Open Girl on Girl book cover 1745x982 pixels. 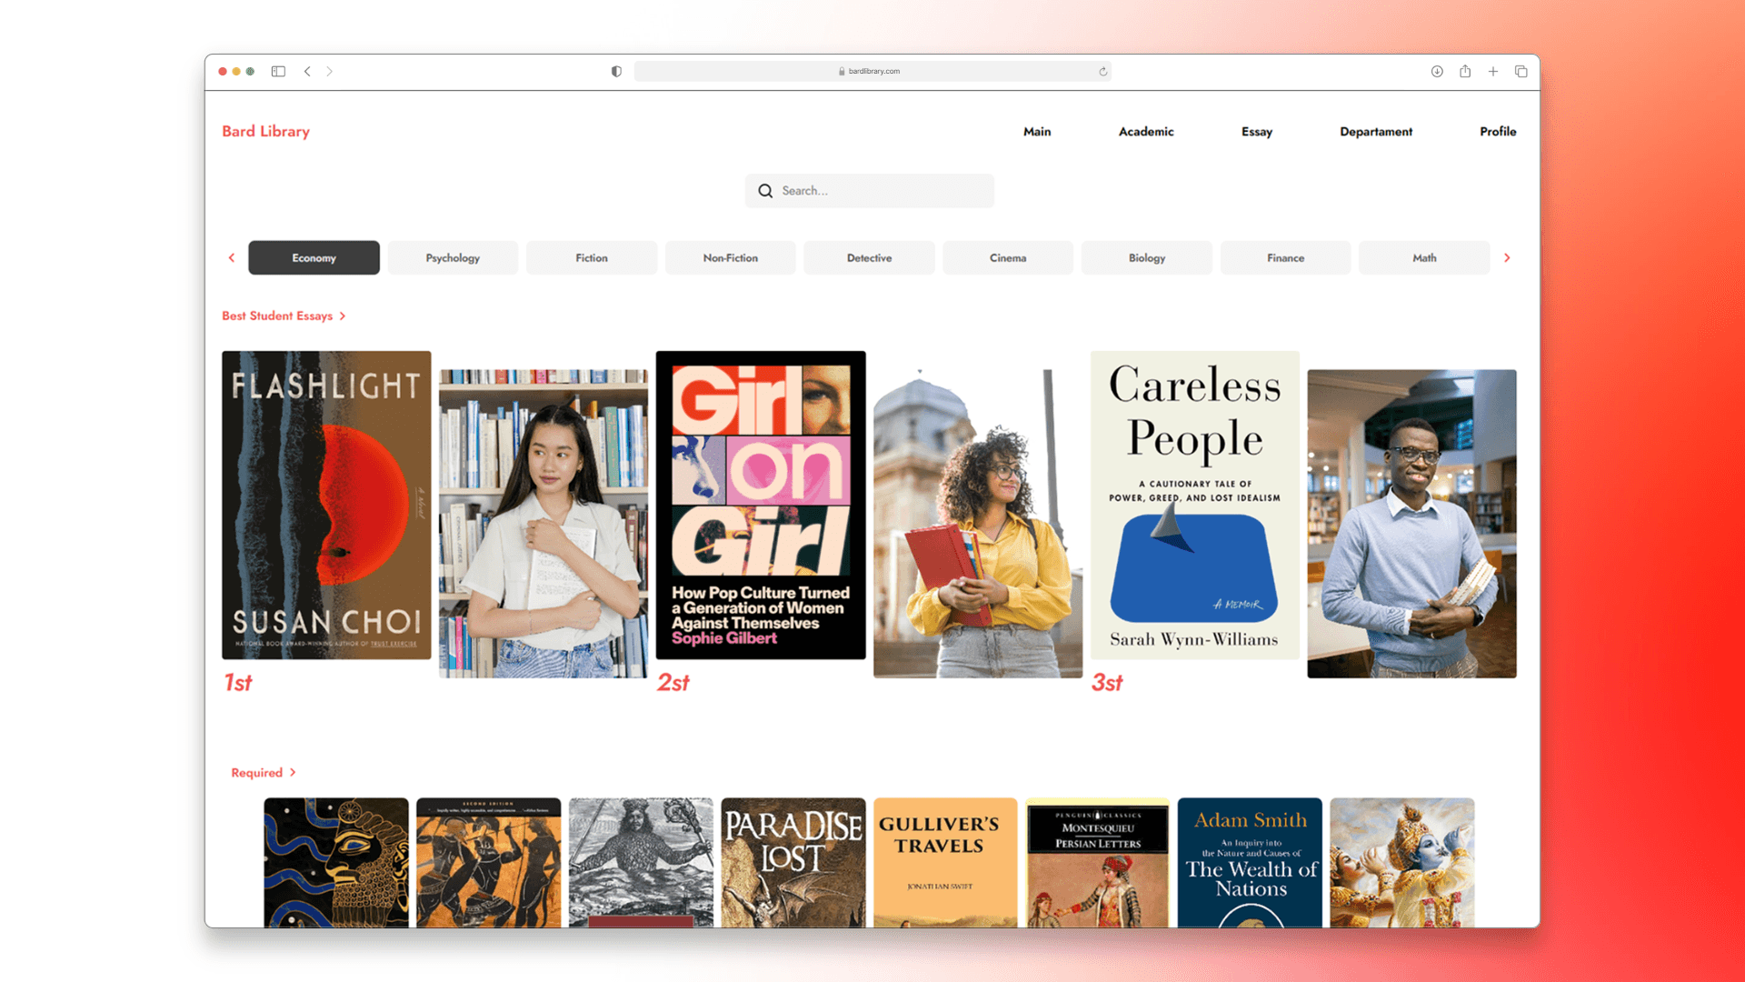click(761, 506)
